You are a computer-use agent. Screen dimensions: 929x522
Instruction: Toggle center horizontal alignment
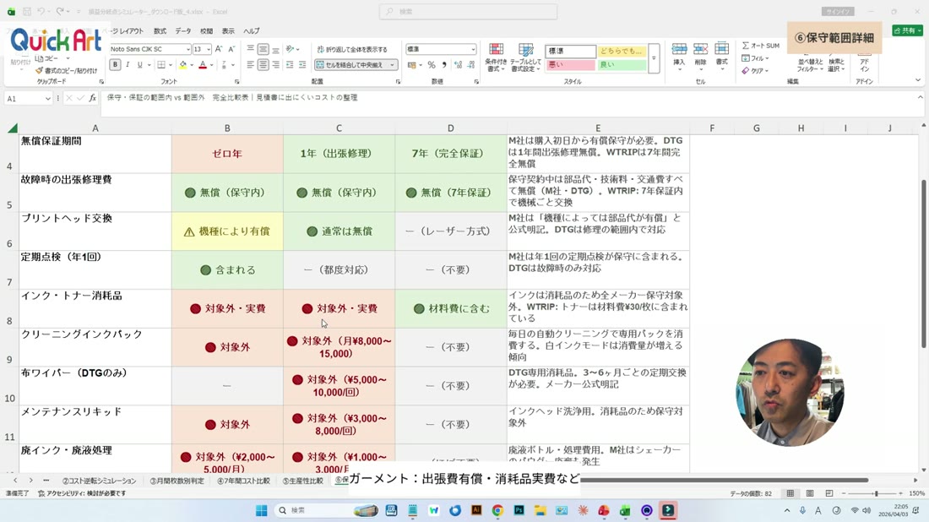pyautogui.click(x=263, y=64)
